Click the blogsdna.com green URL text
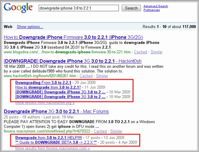Screen dimensions: 199x152 67,52
